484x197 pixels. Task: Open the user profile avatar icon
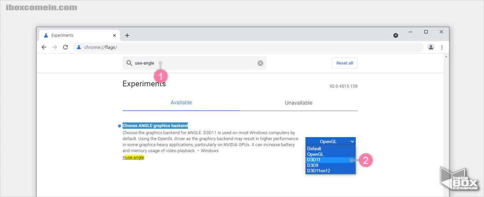click(431, 47)
